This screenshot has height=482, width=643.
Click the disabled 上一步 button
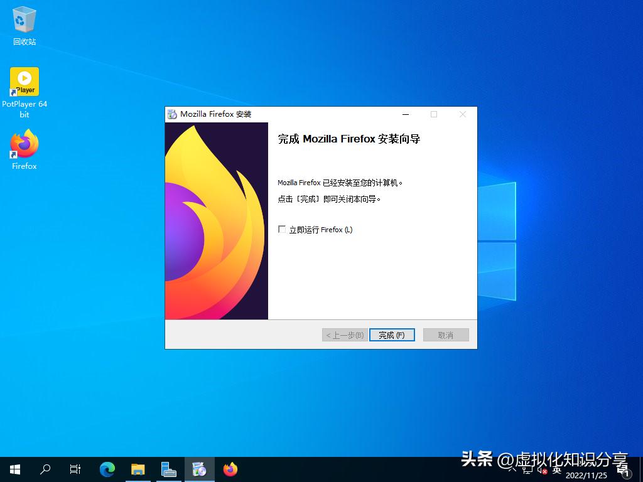344,335
